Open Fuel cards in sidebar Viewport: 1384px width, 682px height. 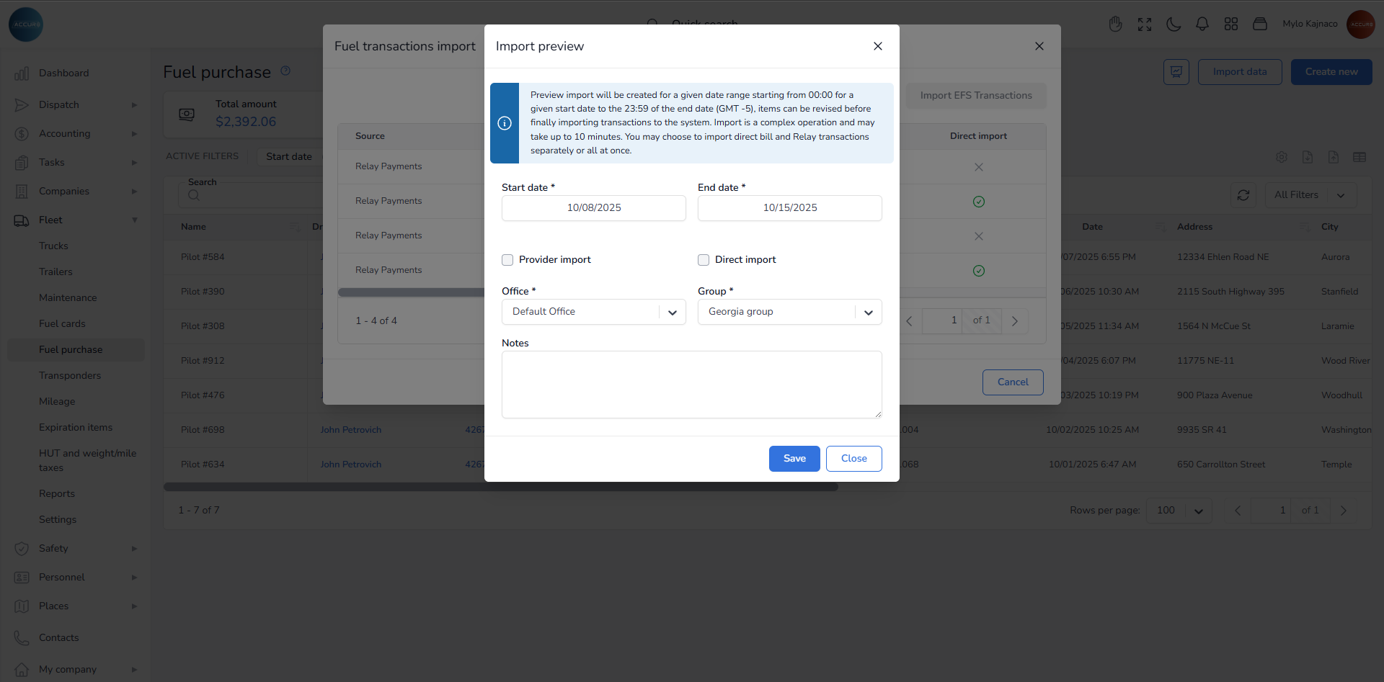62,324
